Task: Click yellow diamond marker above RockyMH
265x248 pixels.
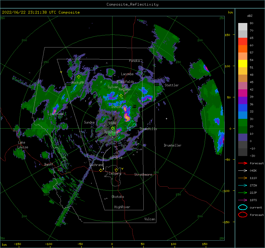Action: coord(79,77)
